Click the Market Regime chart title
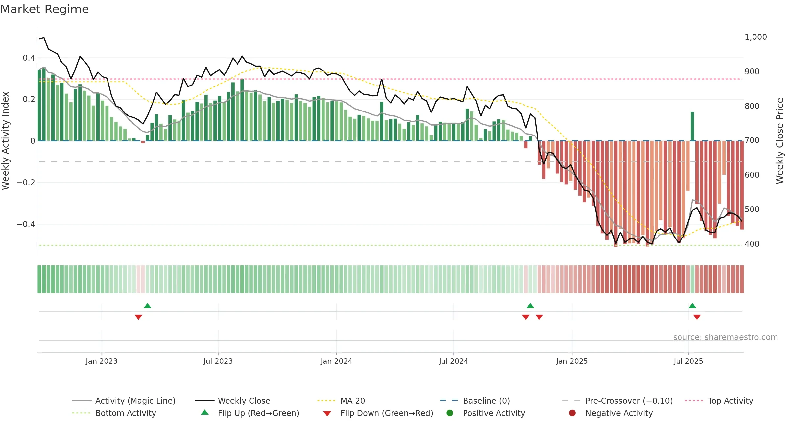This screenshot has width=789, height=444. (x=44, y=9)
